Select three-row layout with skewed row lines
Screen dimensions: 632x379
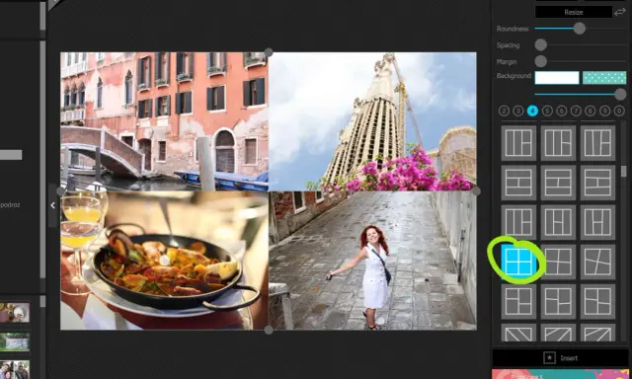597,183
